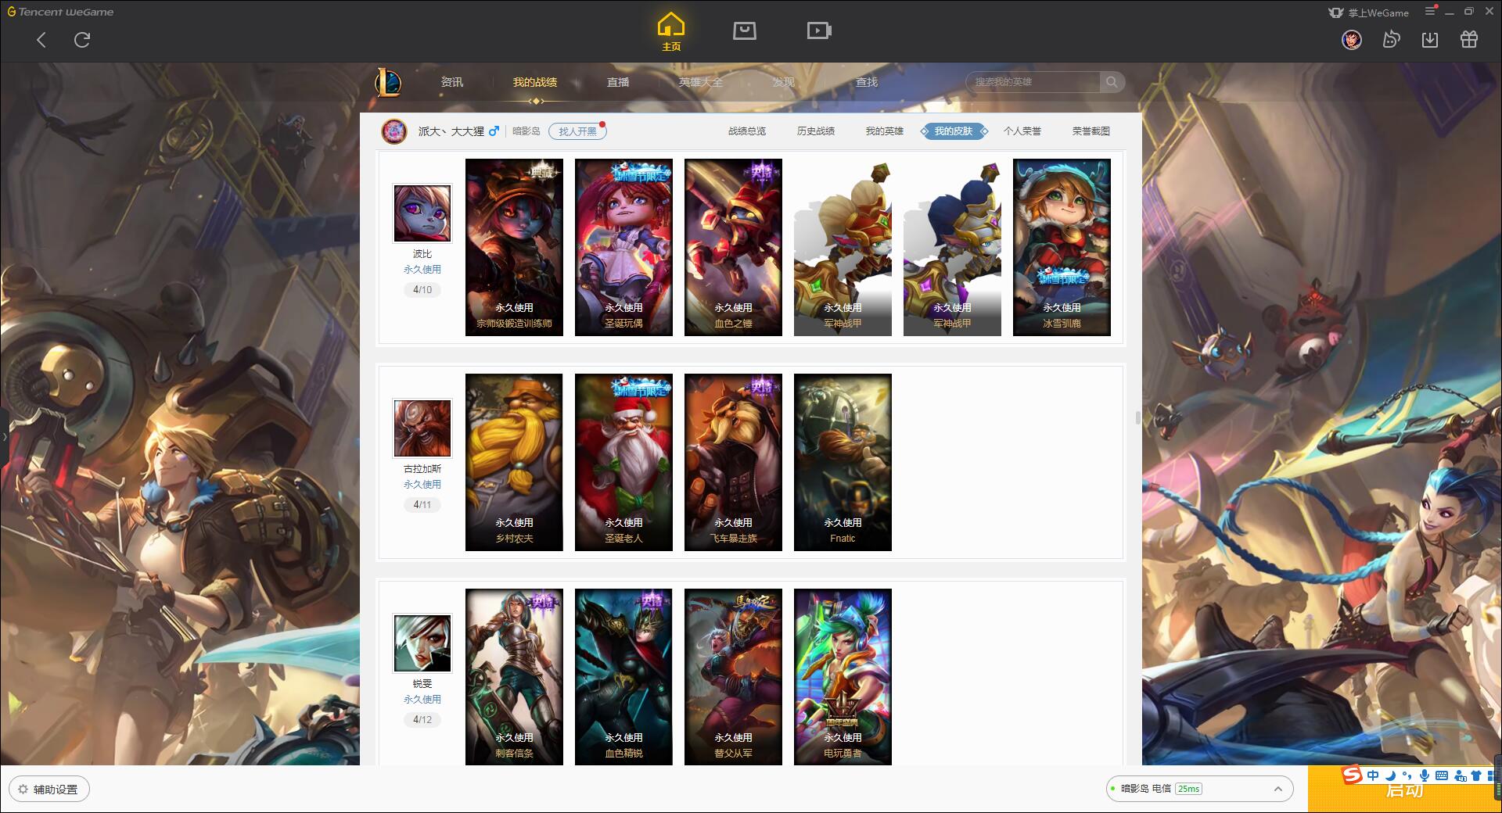The width and height of the screenshot is (1502, 813).
Task: Click the search magnifier button
Action: tap(1112, 82)
